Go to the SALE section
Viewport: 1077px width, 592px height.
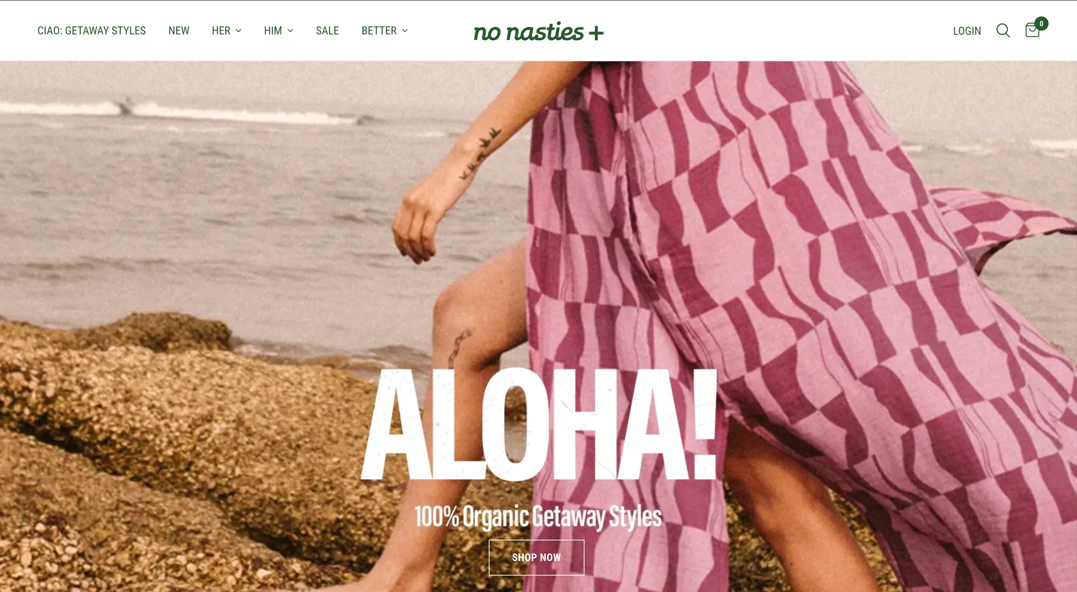pyautogui.click(x=327, y=31)
